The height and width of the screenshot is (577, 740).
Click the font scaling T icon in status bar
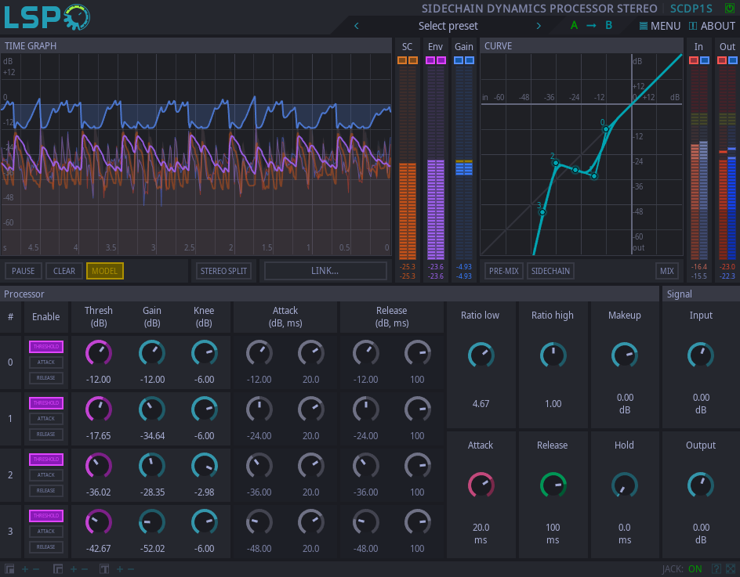(x=104, y=569)
